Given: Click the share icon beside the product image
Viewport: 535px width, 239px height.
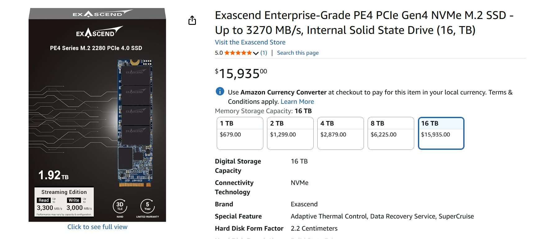Looking at the screenshot, I should [x=192, y=21].
